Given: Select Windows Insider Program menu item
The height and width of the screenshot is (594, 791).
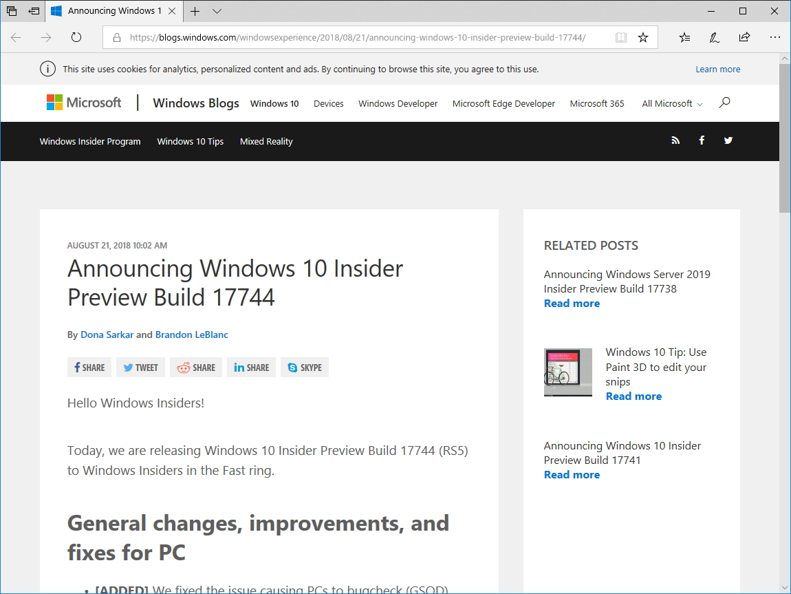Looking at the screenshot, I should pyautogui.click(x=89, y=141).
